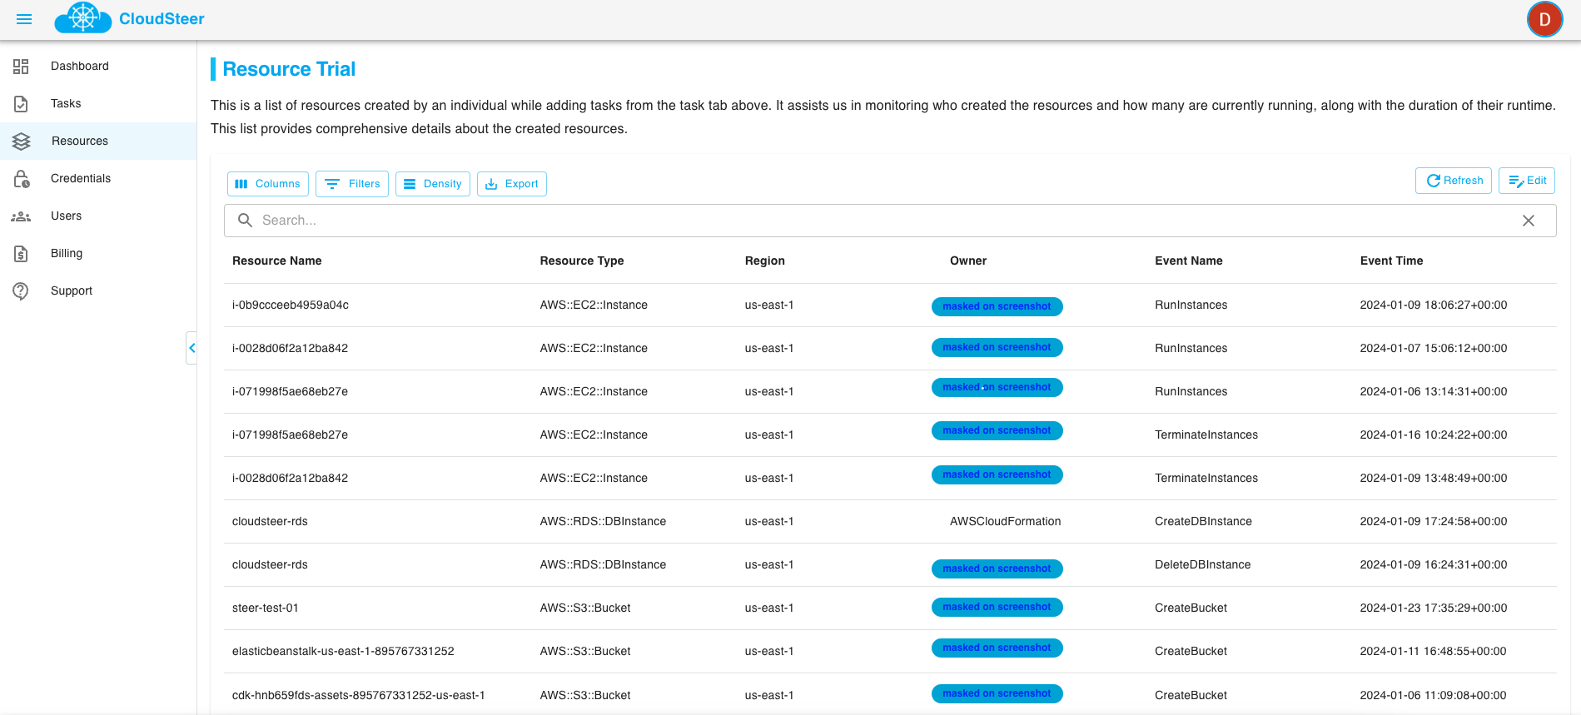Viewport: 1581px width, 715px height.
Task: Export the resource table
Action: point(511,184)
